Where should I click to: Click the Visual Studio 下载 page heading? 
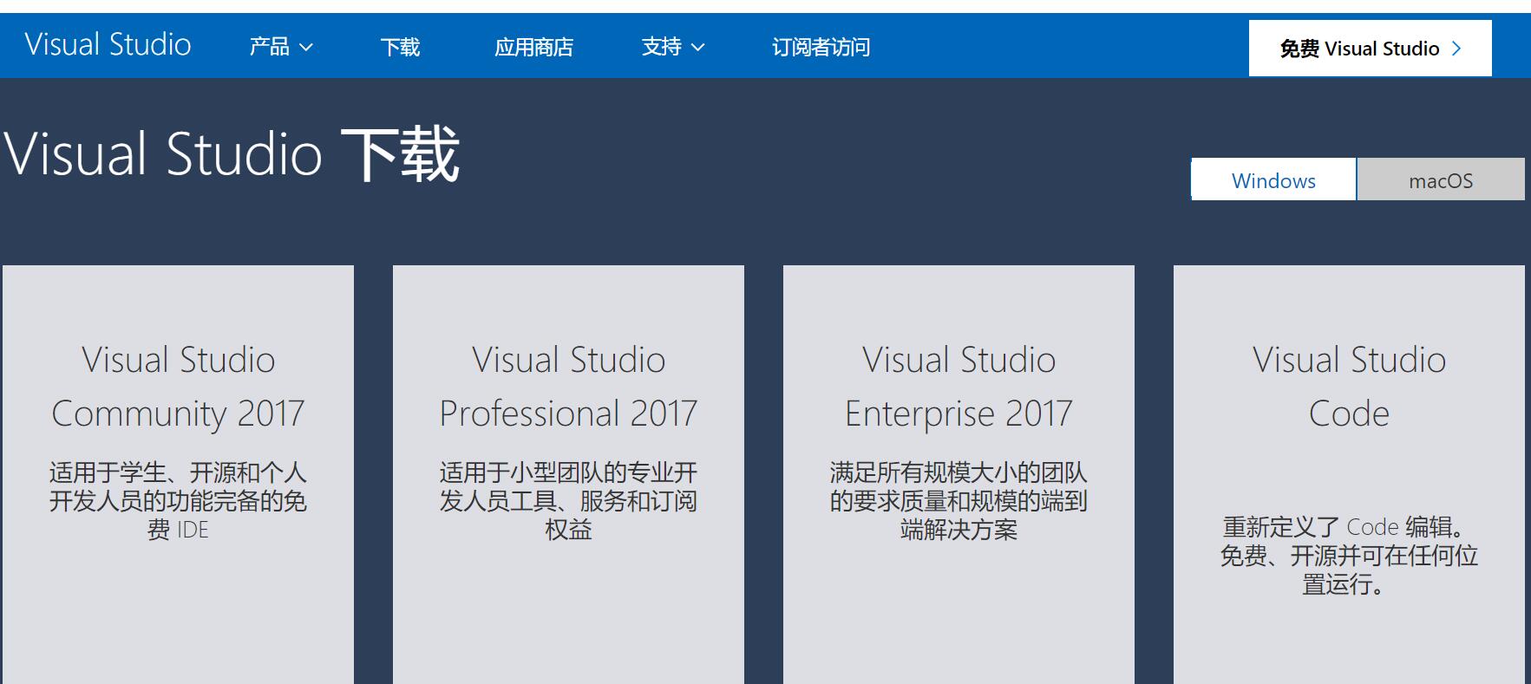click(232, 154)
